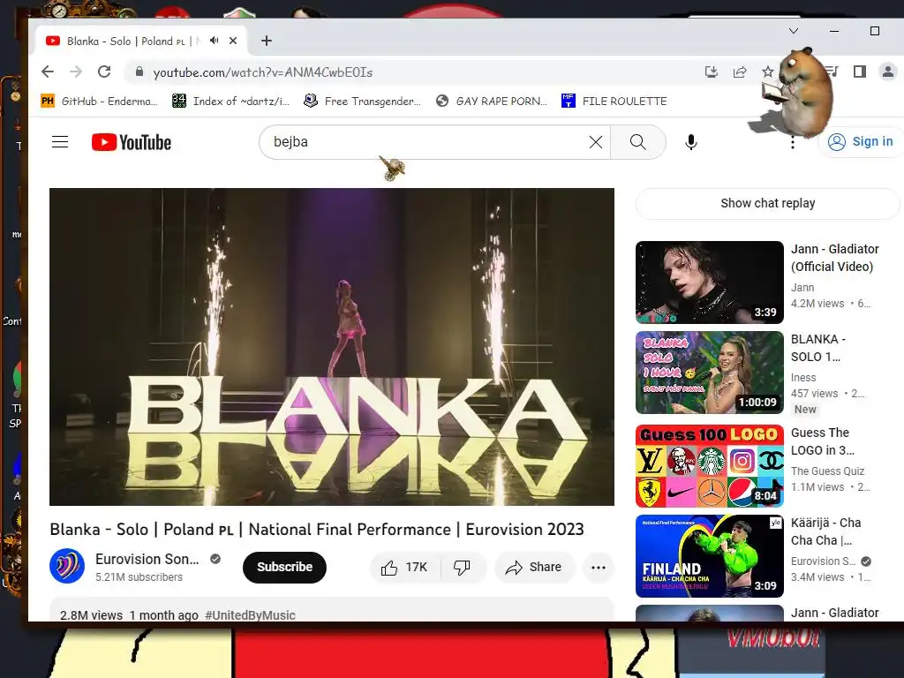Like the video with 17K thumbs up

click(404, 568)
